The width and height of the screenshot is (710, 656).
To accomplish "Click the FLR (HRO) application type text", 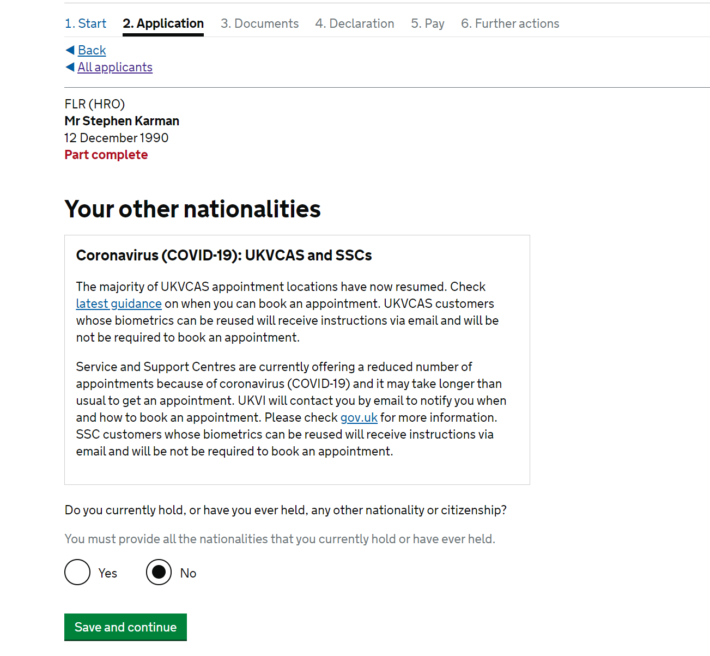I will (x=95, y=104).
